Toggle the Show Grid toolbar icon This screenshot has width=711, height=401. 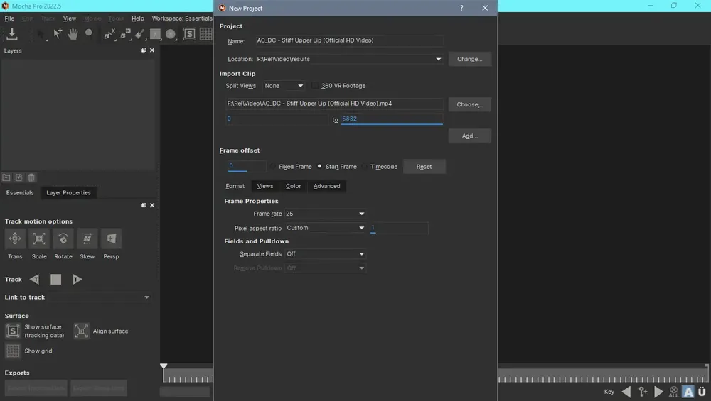click(x=206, y=34)
